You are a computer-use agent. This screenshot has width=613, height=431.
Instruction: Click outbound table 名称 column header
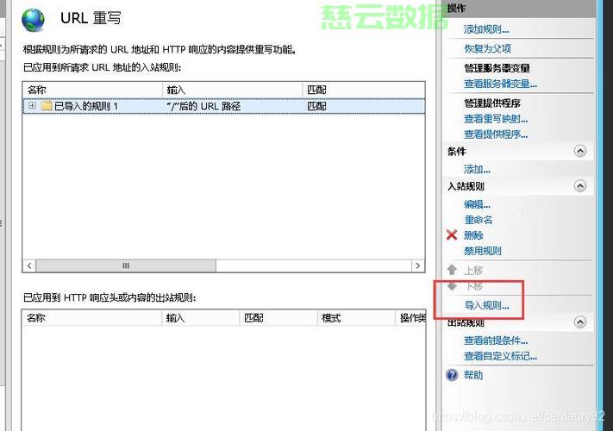pos(92,318)
